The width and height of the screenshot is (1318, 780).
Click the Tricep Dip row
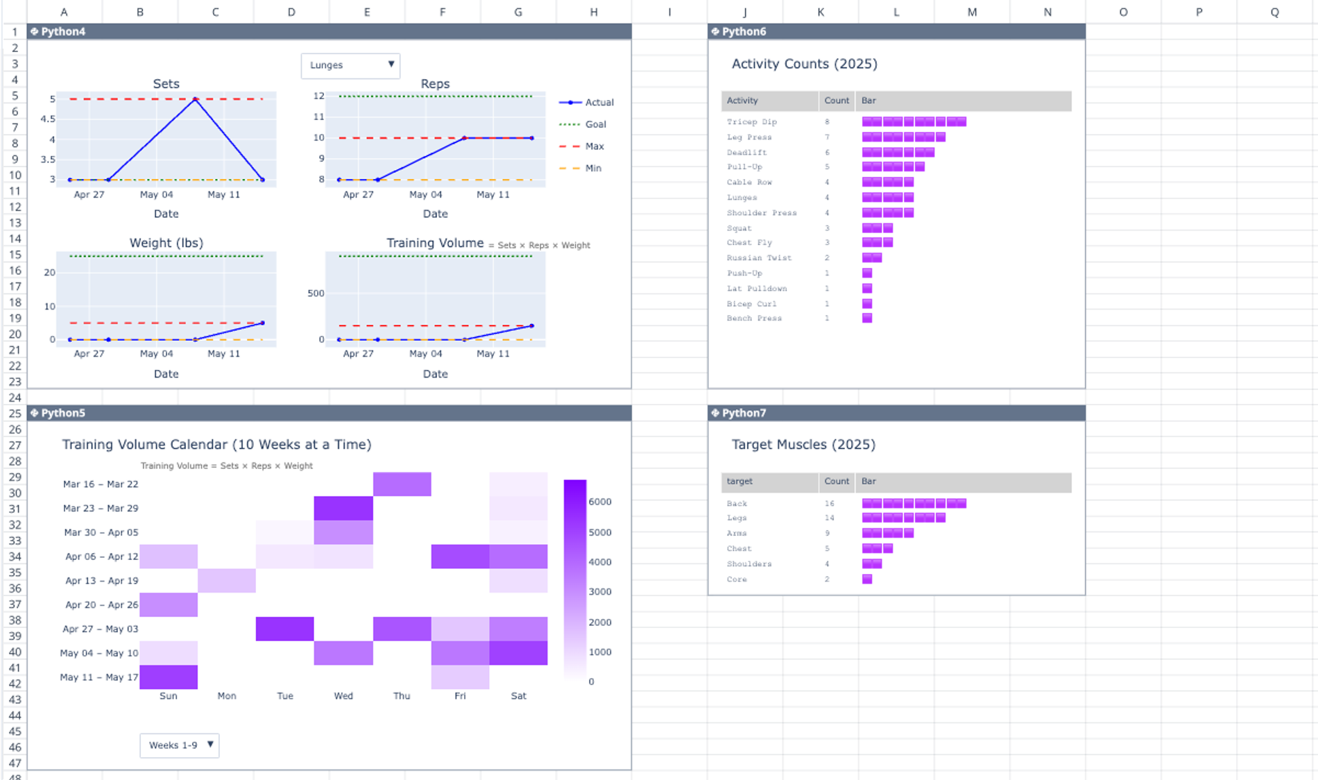pyautogui.click(x=896, y=121)
